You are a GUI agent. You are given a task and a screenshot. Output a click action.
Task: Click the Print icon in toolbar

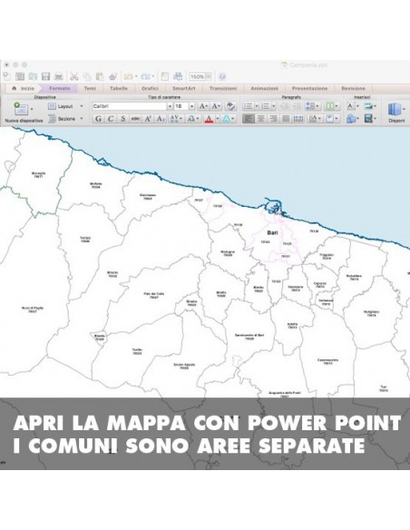pos(59,77)
